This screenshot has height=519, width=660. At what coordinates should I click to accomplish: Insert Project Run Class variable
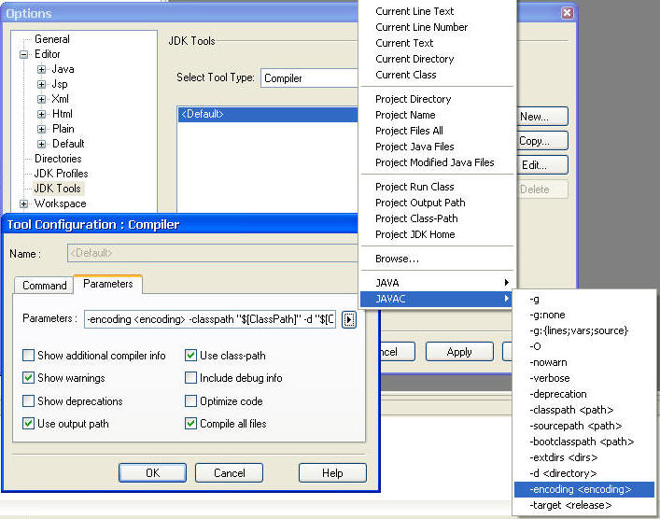[x=438, y=187]
